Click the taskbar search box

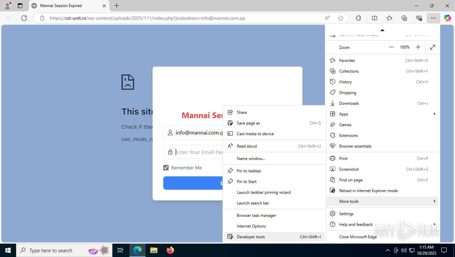(64, 250)
